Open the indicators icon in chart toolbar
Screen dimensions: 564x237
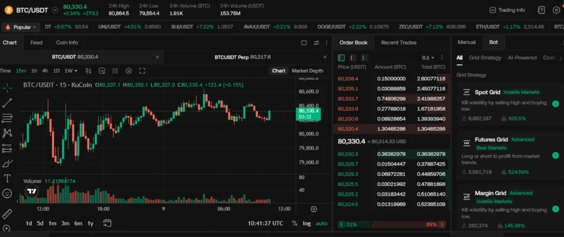[x=102, y=71]
